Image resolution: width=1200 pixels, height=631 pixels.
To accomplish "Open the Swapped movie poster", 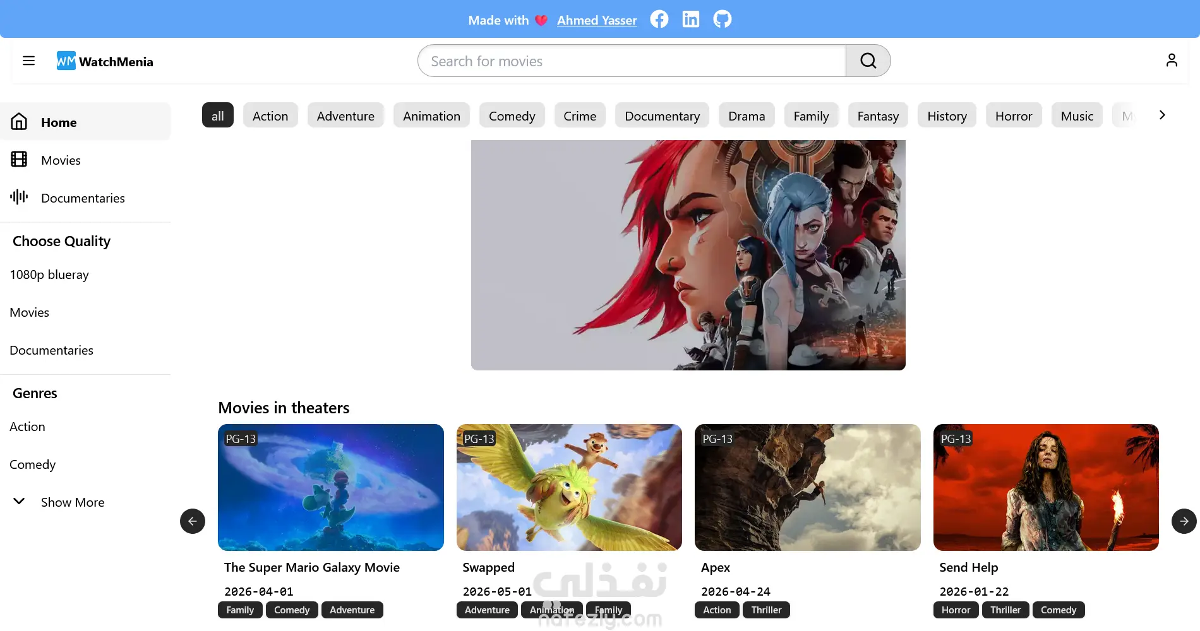I will click(x=569, y=487).
